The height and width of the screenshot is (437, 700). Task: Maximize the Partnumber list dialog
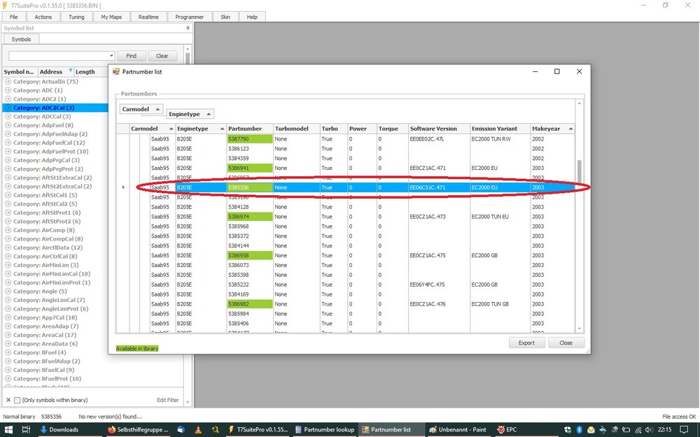[x=556, y=71]
